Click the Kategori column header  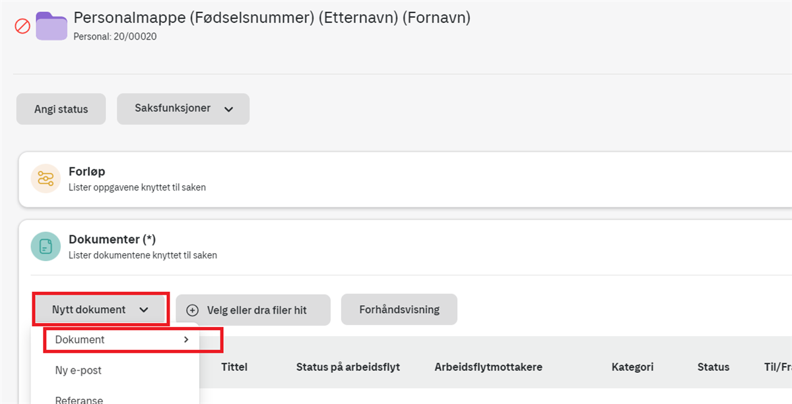[x=632, y=367]
